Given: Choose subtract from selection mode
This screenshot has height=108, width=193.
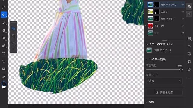Looking at the screenshot, I should [x=13, y=35].
